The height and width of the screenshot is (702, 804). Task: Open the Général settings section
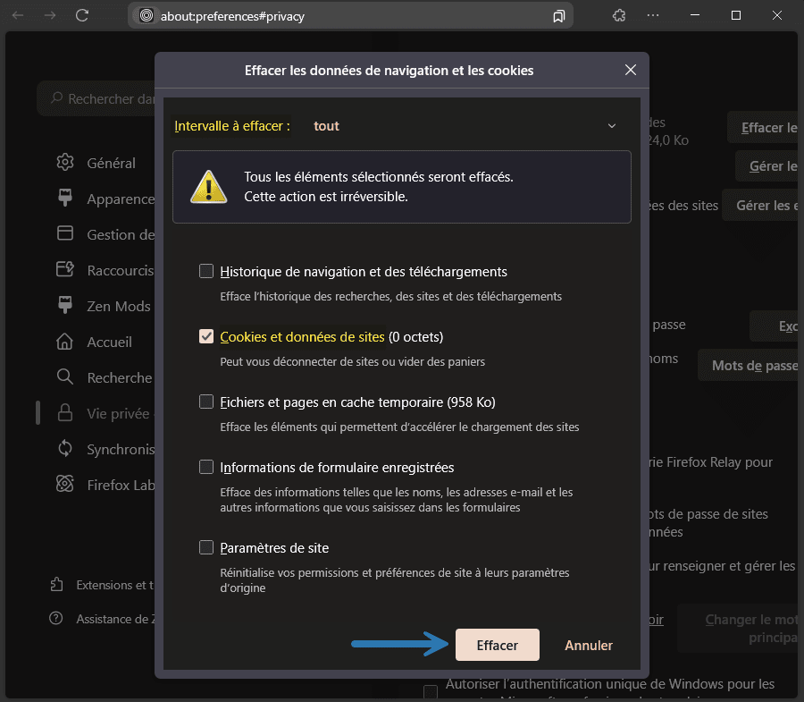click(x=112, y=163)
